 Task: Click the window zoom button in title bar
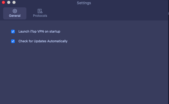click(x=14, y=2)
